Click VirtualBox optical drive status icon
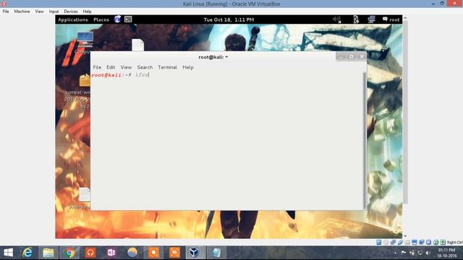This screenshot has width=463, height=260. coord(386,243)
